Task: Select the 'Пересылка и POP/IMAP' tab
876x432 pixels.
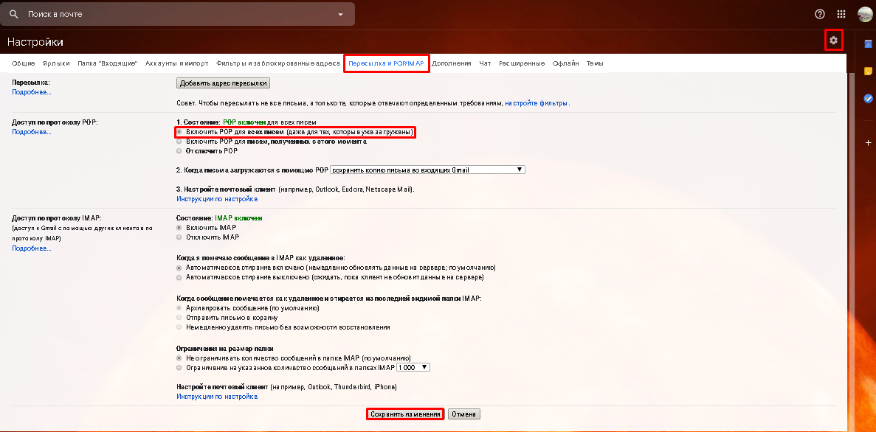Action: 386,63
